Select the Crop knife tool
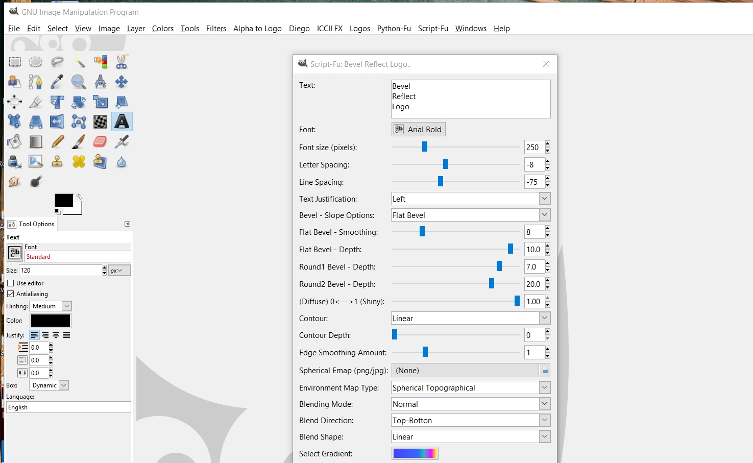The height and width of the screenshot is (463, 753). [x=36, y=102]
